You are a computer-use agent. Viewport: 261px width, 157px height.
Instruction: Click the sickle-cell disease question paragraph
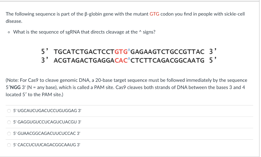click(125, 17)
